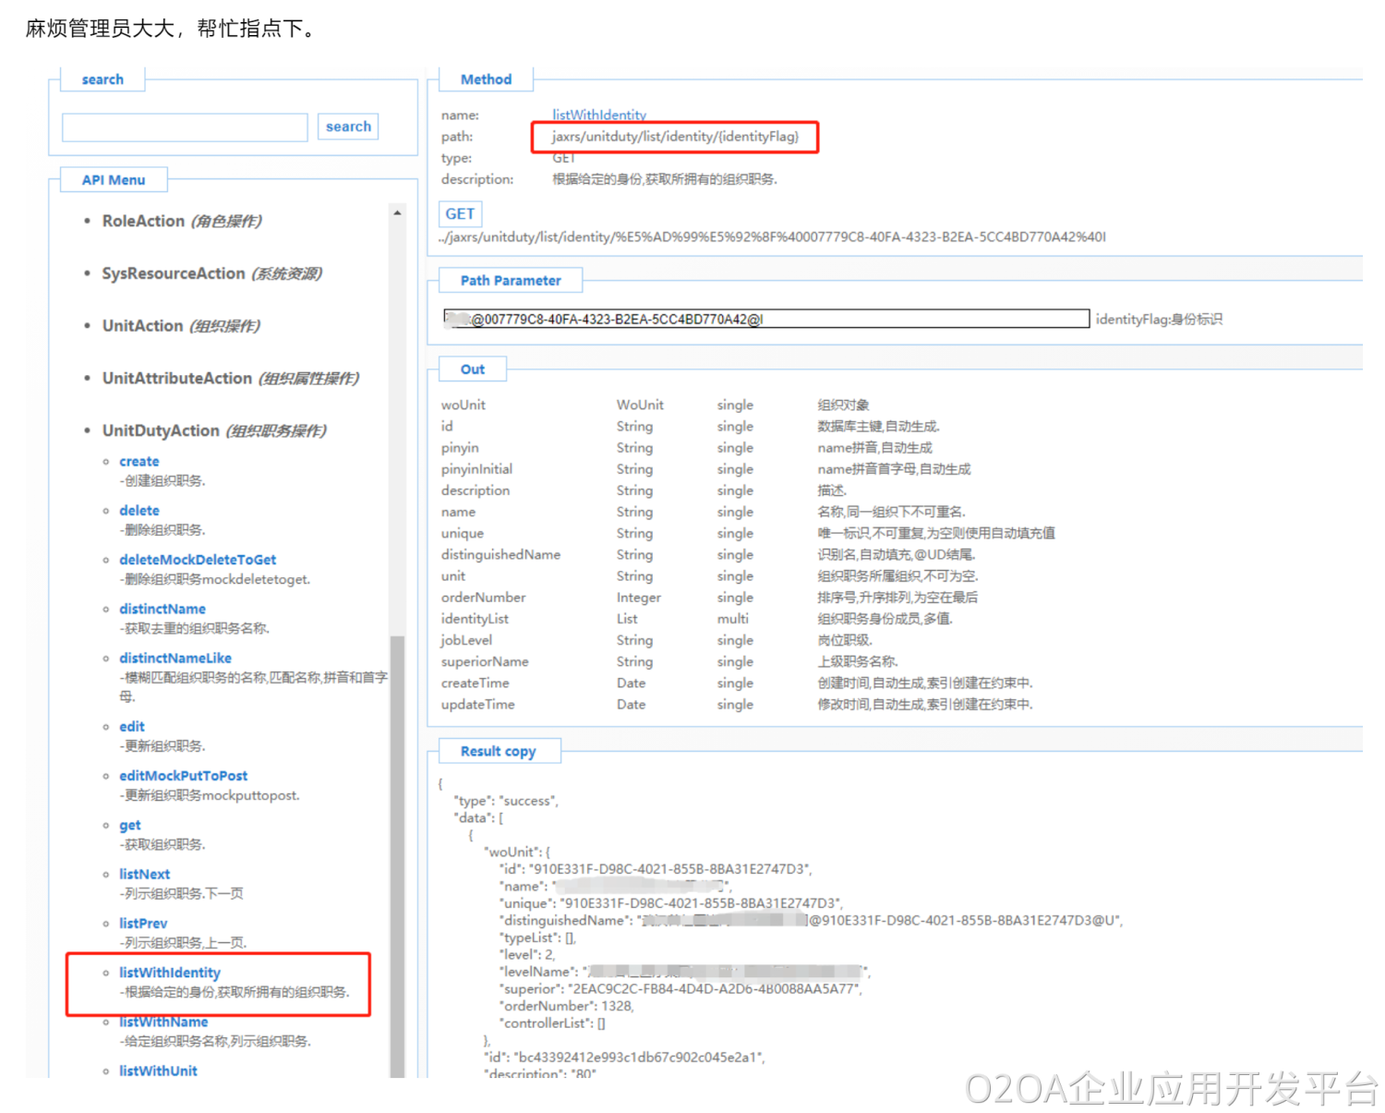Select distinctNameLike method
The image size is (1385, 1113).
(175, 658)
